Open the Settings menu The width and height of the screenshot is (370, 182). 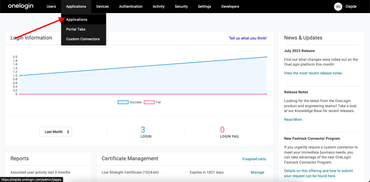205,6
